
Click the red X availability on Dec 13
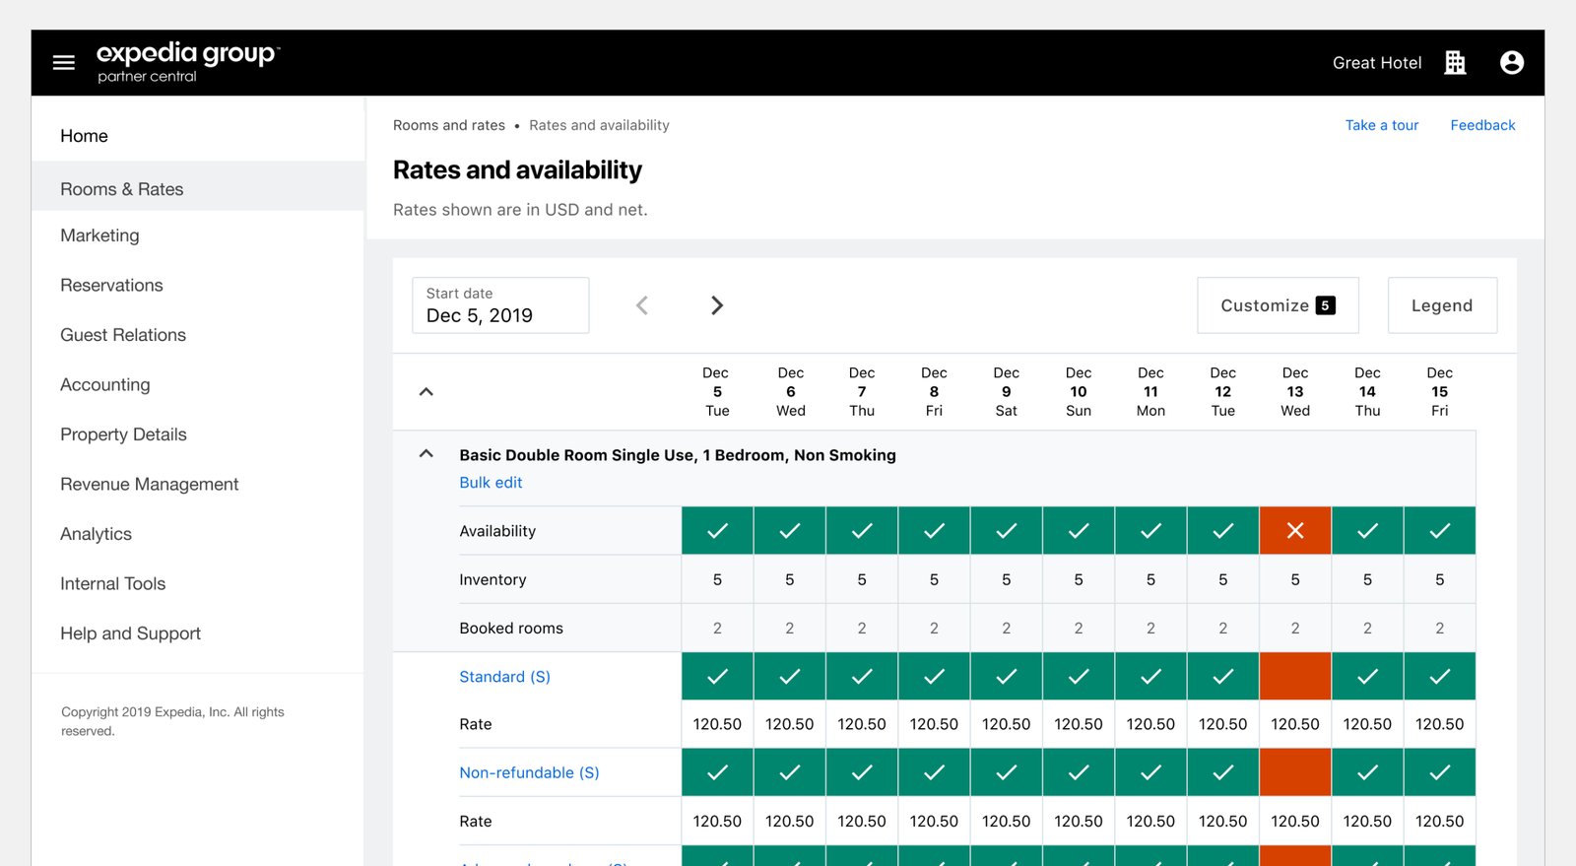pyautogui.click(x=1295, y=531)
